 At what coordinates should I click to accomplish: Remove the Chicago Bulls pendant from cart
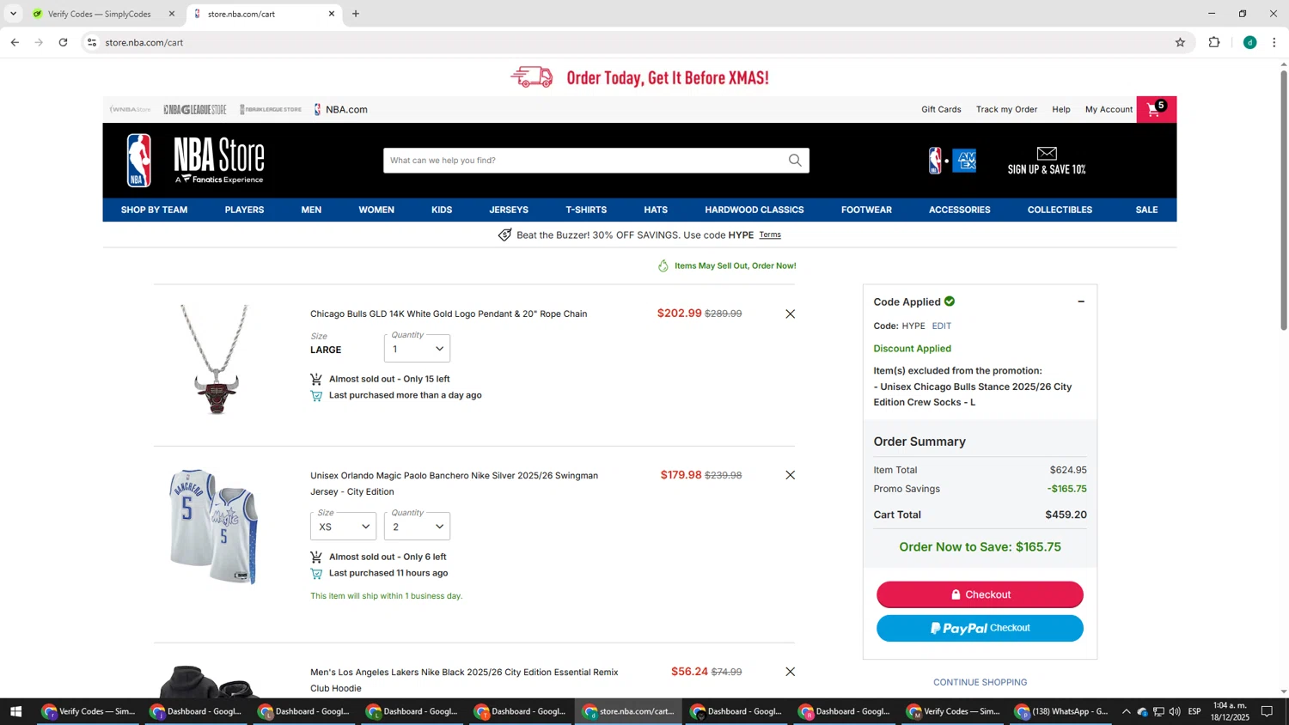click(790, 314)
